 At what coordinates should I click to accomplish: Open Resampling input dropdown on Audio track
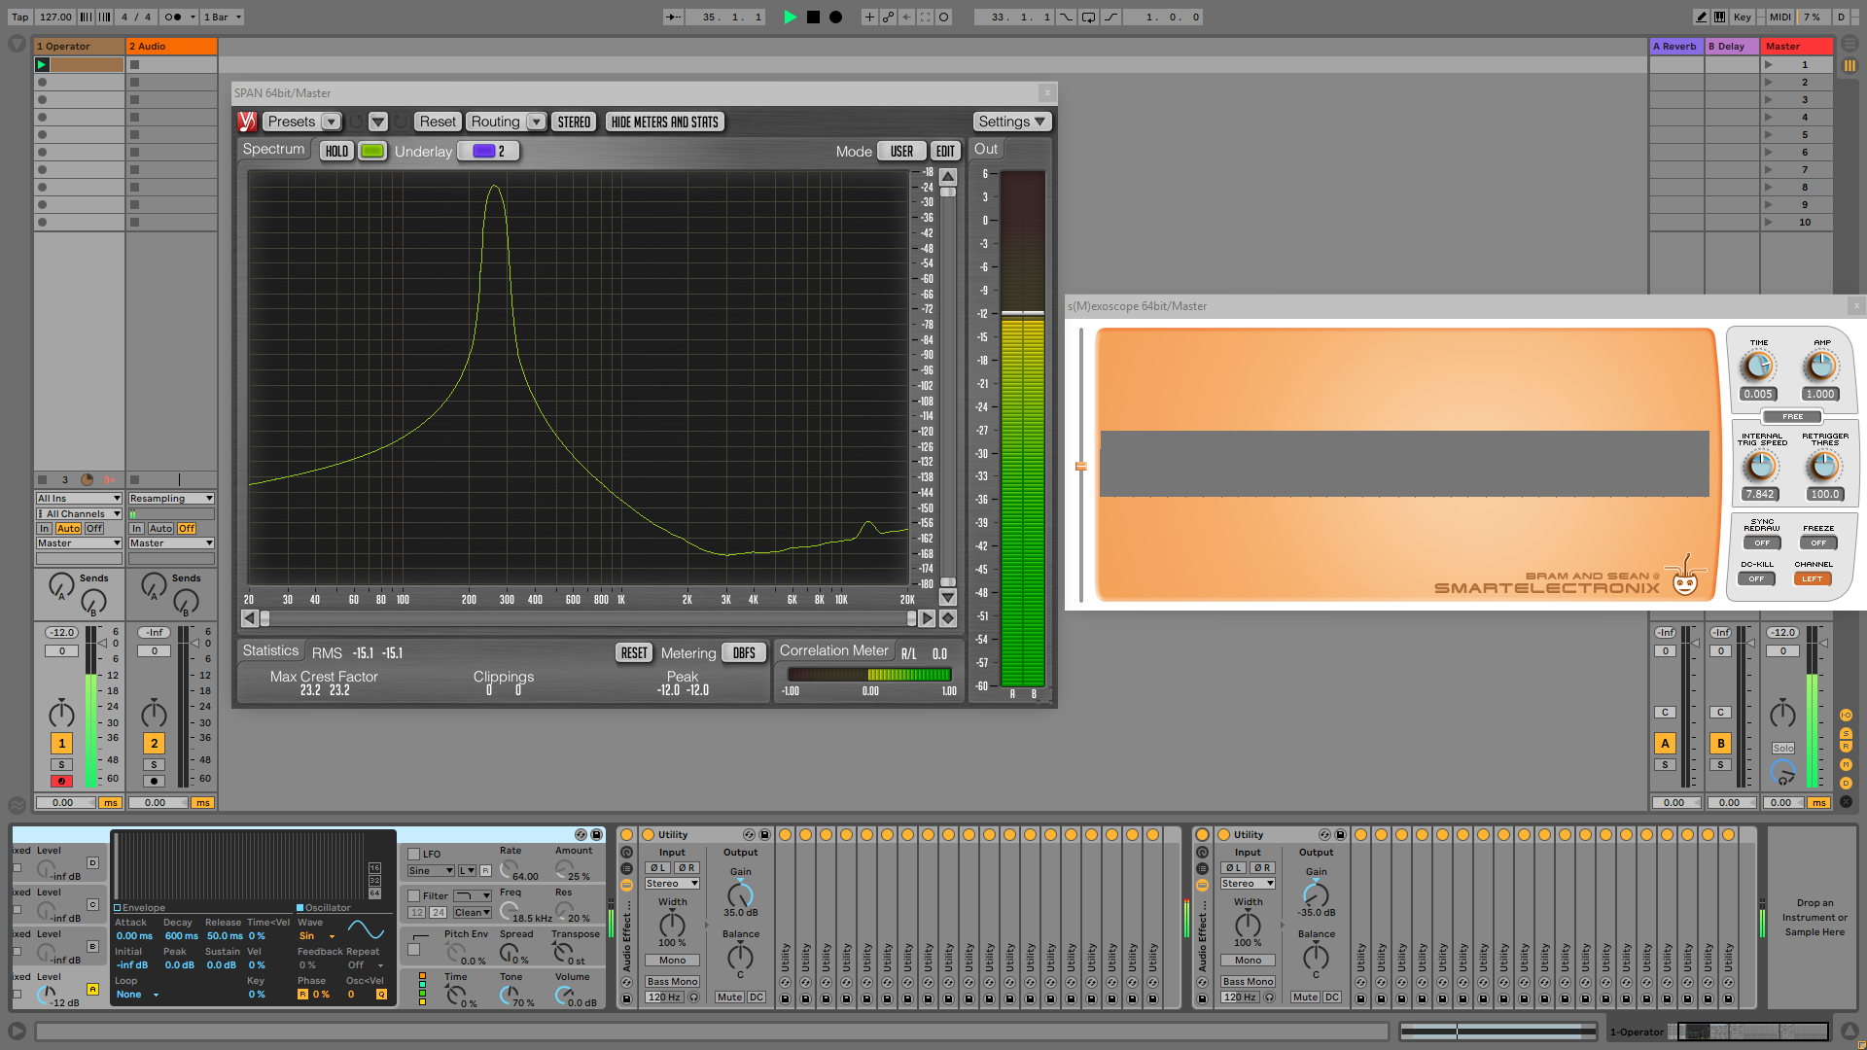coord(171,498)
